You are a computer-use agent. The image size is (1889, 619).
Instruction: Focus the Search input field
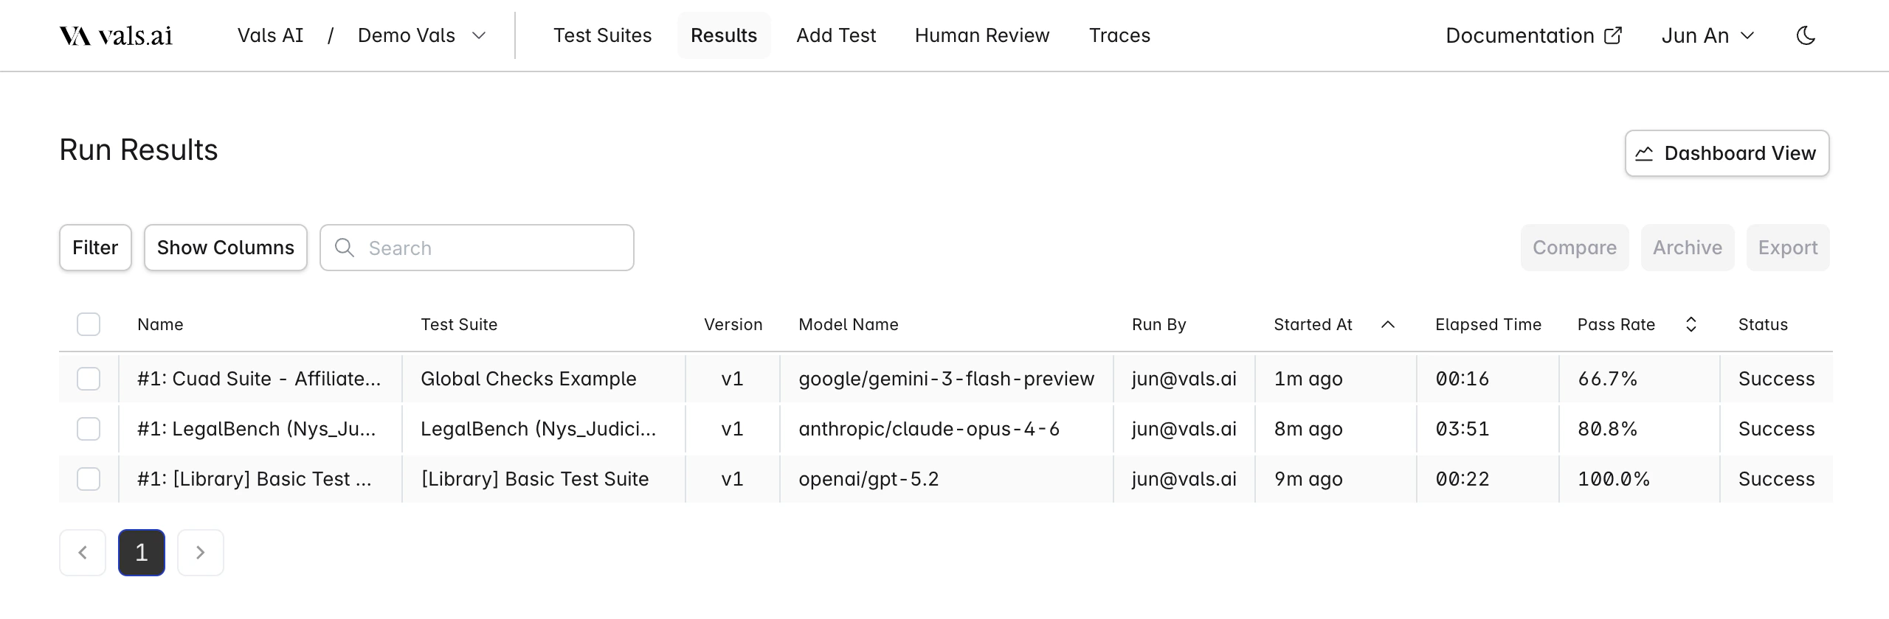pyautogui.click(x=477, y=248)
